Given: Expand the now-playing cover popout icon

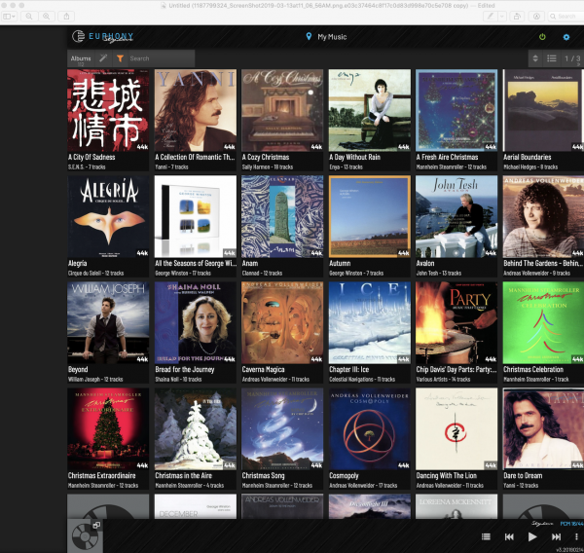Looking at the screenshot, I should 96,525.
